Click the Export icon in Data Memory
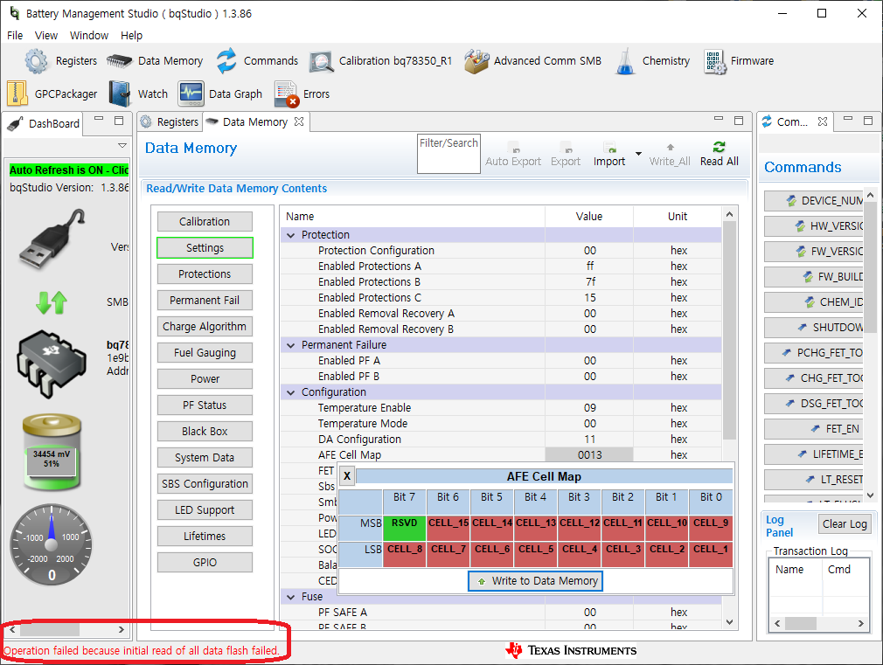883x665 pixels. pos(566,147)
